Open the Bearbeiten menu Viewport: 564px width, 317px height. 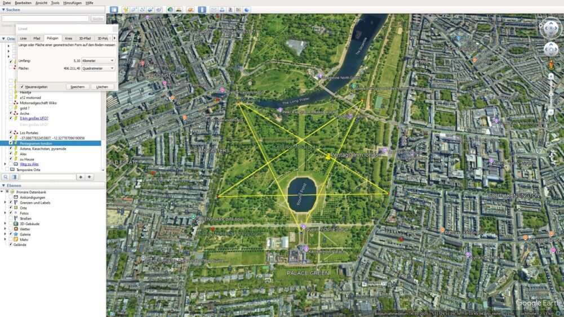pos(23,3)
